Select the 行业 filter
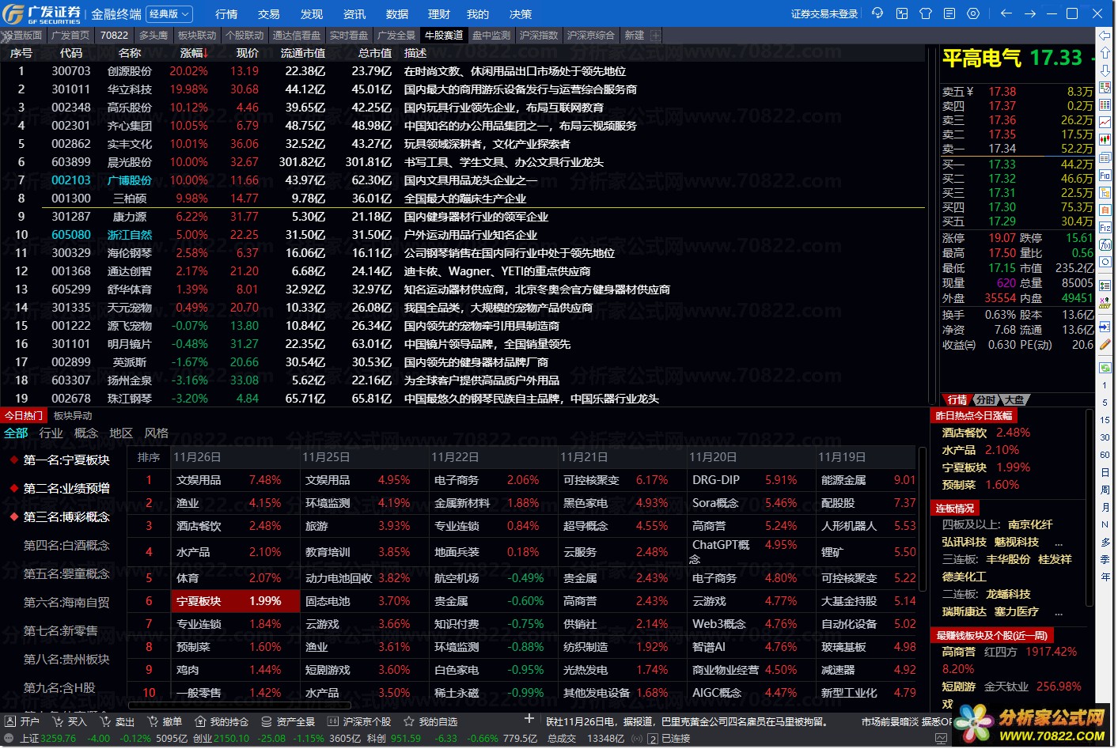Image resolution: width=1118 pixels, height=749 pixels. coord(51,433)
